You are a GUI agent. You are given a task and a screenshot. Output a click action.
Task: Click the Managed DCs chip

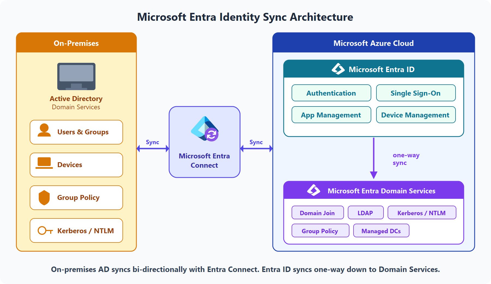tap(381, 230)
